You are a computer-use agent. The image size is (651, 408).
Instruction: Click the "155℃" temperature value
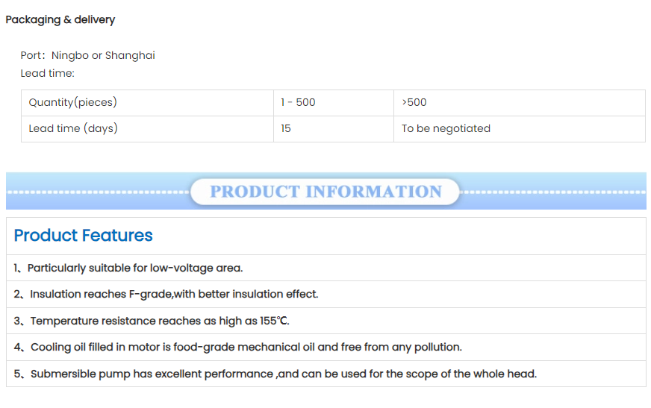[x=274, y=321]
